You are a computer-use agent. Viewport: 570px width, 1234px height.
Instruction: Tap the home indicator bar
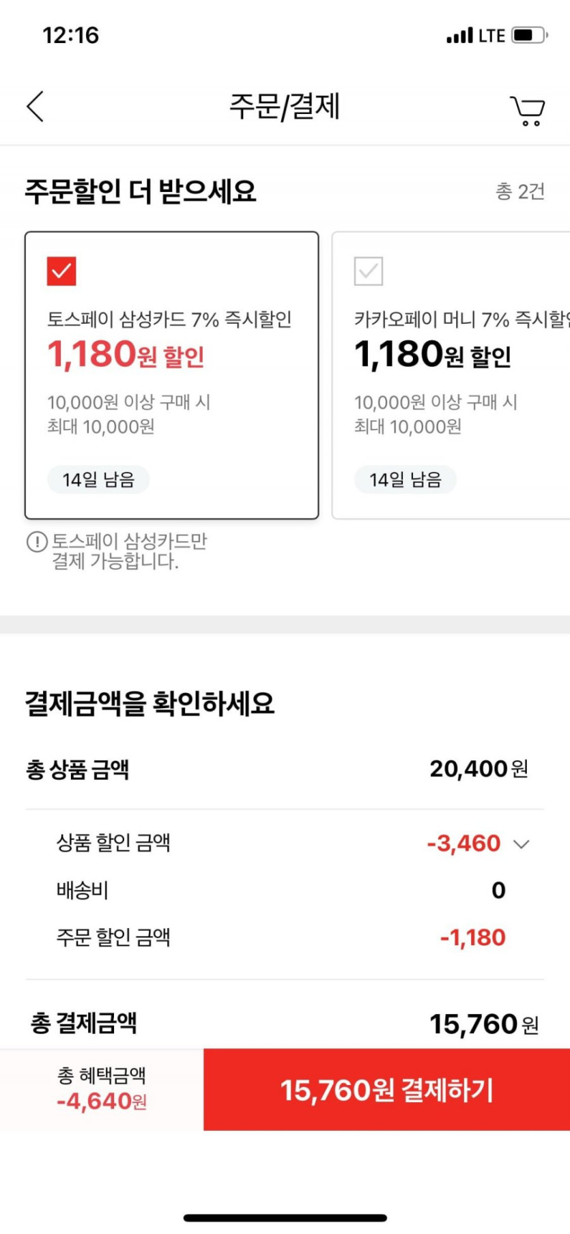coord(285,1218)
